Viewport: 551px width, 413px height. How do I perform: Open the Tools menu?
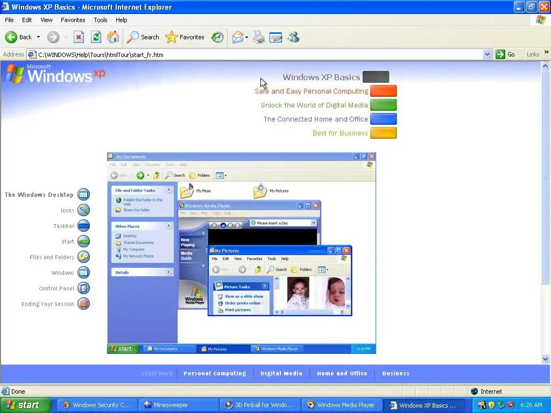pos(101,20)
